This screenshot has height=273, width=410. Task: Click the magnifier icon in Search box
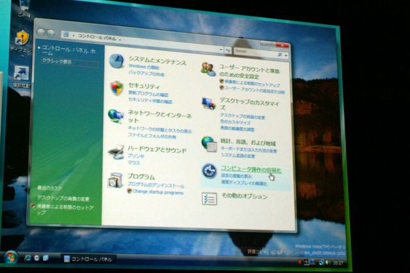279,54
